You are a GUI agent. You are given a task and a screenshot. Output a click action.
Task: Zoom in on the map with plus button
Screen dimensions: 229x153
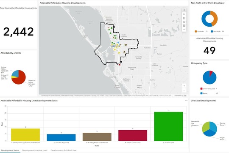tap(184, 86)
